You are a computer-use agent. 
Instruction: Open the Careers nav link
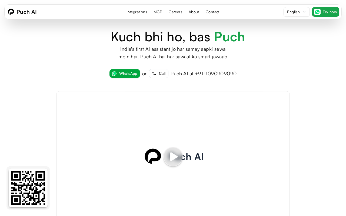pos(175,12)
